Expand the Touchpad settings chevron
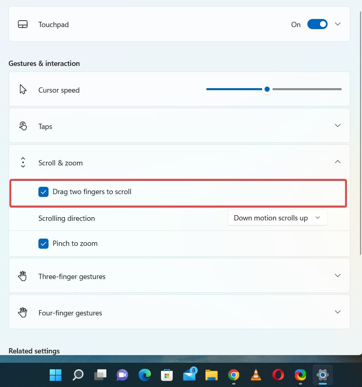The height and width of the screenshot is (387, 362). point(337,24)
